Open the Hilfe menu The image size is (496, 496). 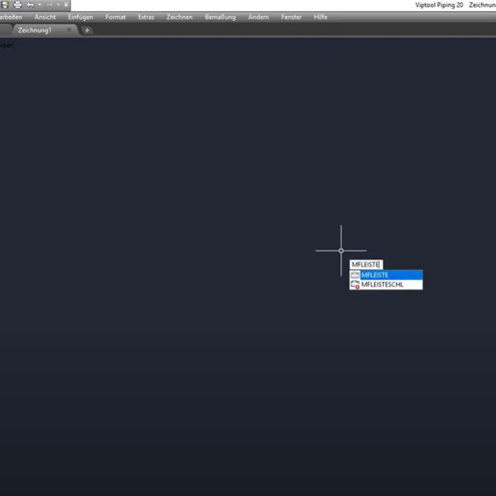(x=320, y=17)
